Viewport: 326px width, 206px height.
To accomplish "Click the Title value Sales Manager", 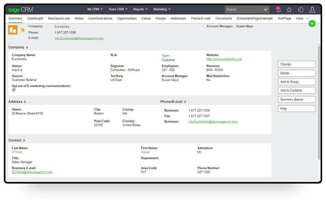I will click(x=22, y=162).
